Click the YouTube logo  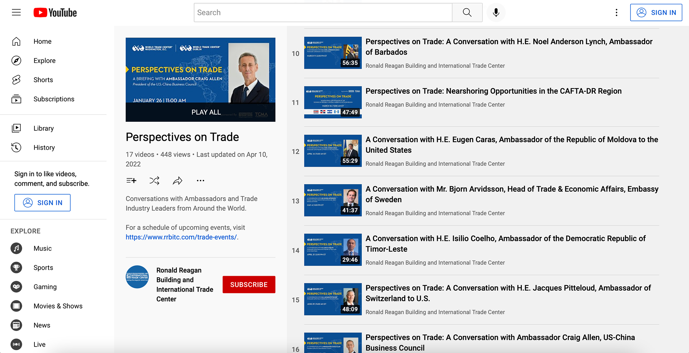click(x=55, y=13)
